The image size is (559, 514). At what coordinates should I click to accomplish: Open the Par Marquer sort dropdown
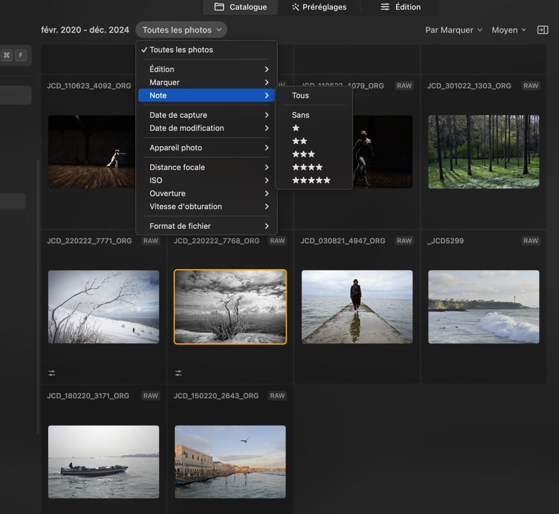453,30
